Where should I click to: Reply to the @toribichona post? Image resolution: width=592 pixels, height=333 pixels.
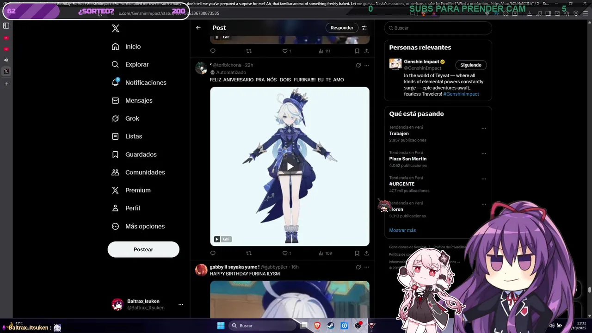click(x=213, y=253)
